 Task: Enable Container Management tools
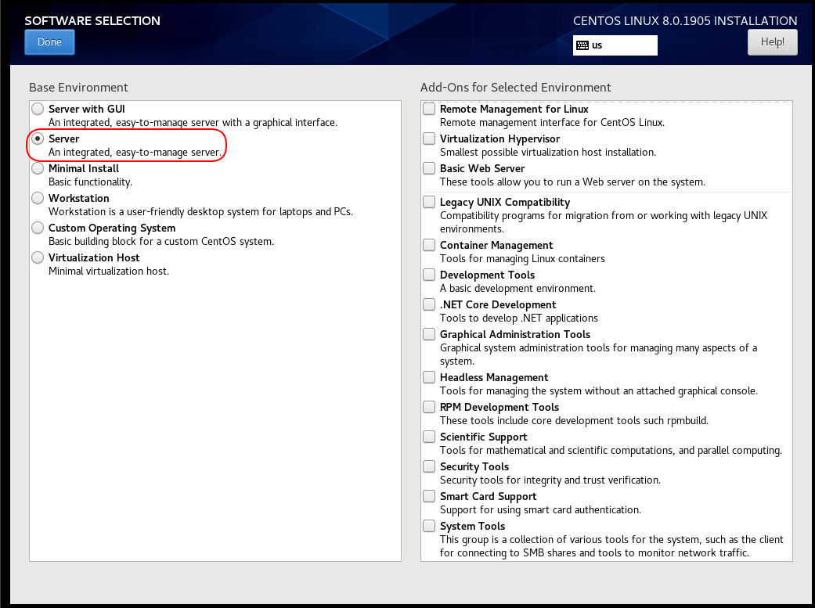click(x=428, y=244)
